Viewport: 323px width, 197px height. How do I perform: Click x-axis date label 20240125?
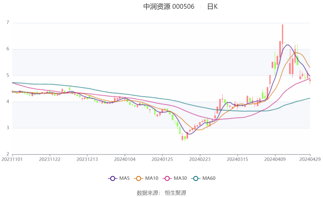[162, 159]
